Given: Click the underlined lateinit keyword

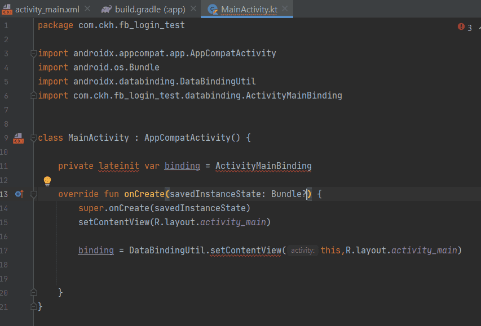Looking at the screenshot, I should (119, 166).
